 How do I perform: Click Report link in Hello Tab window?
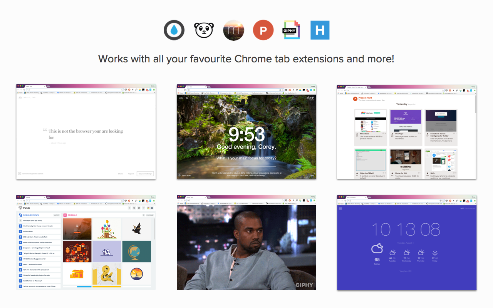[x=131, y=174]
